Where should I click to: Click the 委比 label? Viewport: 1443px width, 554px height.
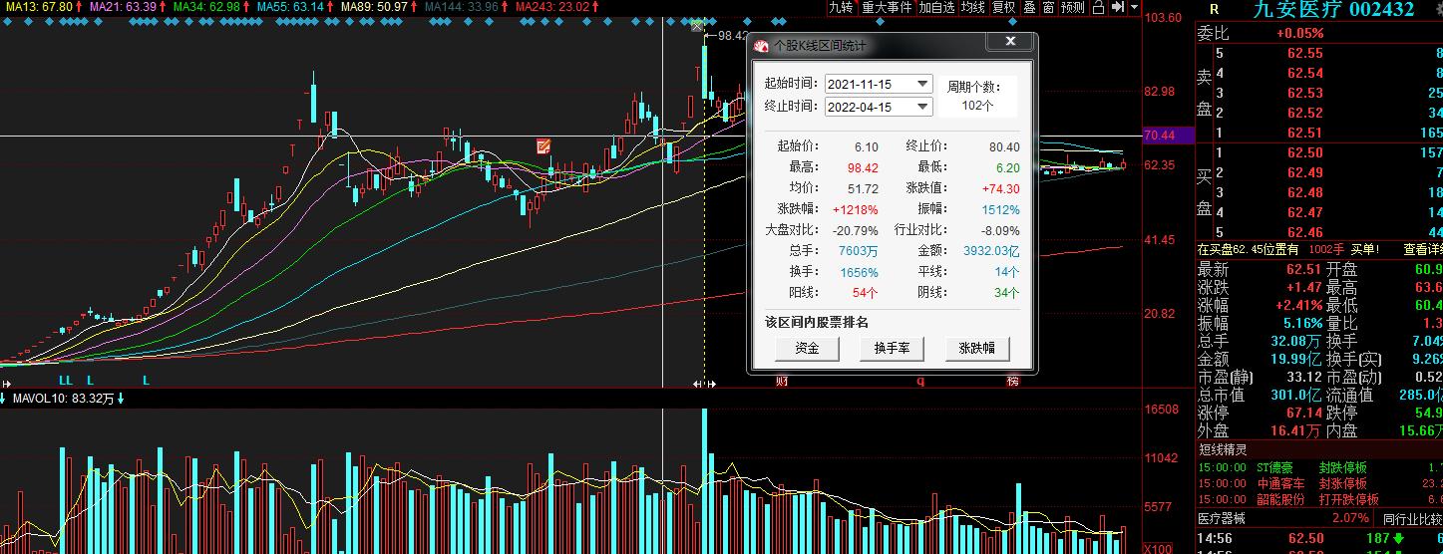1214,33
